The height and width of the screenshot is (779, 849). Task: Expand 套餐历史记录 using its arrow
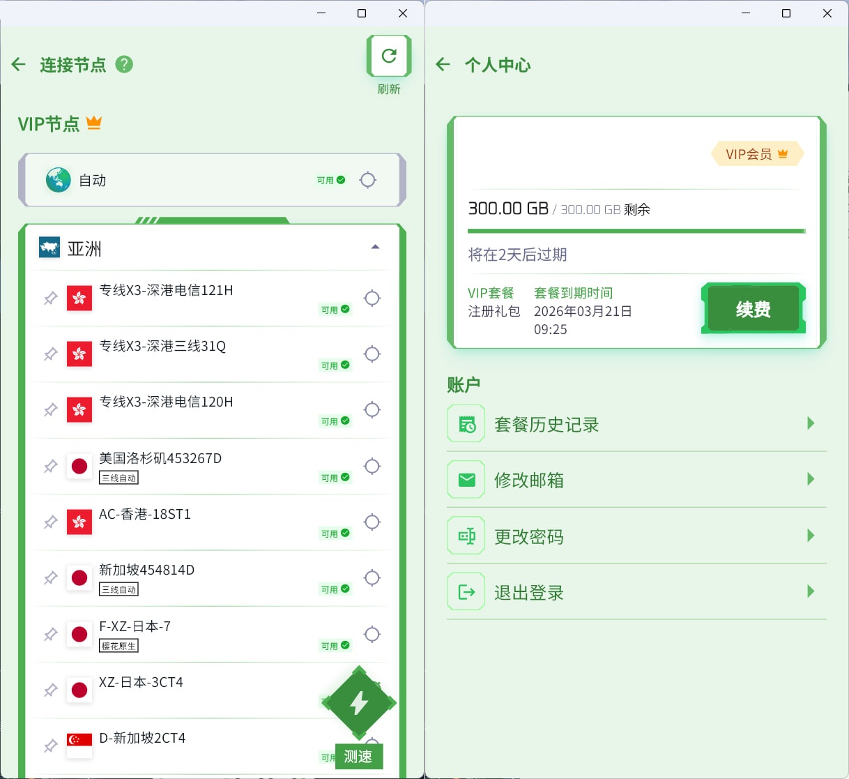[x=811, y=423]
